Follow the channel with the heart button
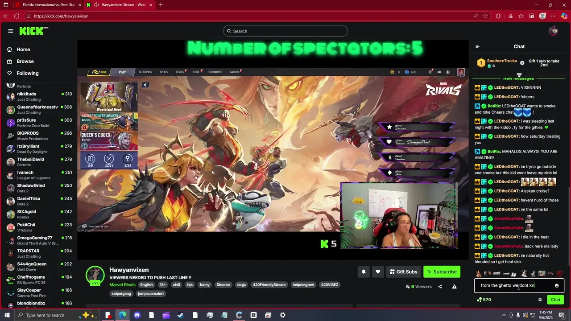 pyautogui.click(x=378, y=272)
